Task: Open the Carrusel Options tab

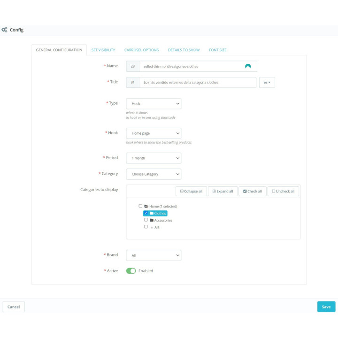Action: (141, 50)
